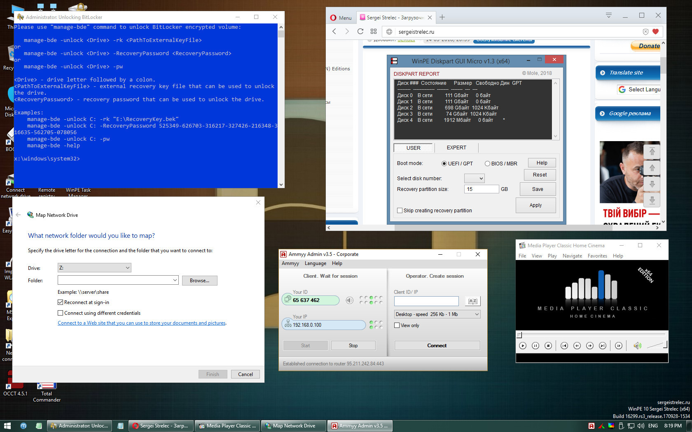Open Opera Speed Dial grid icon
The height and width of the screenshot is (432, 692).
point(374,31)
